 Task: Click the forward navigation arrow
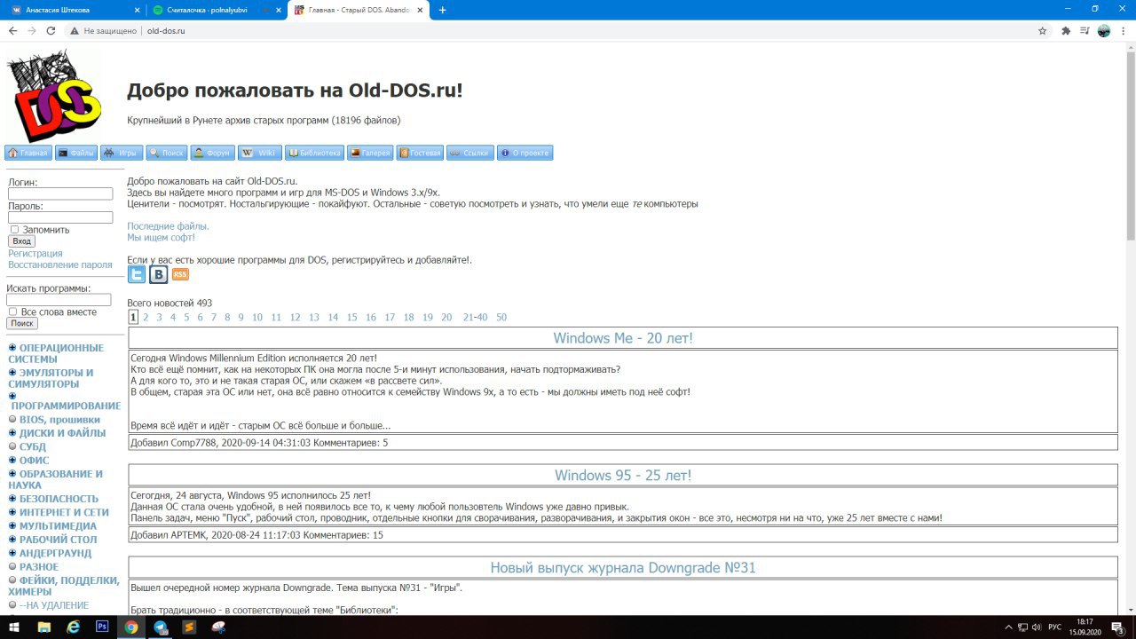(x=32, y=30)
